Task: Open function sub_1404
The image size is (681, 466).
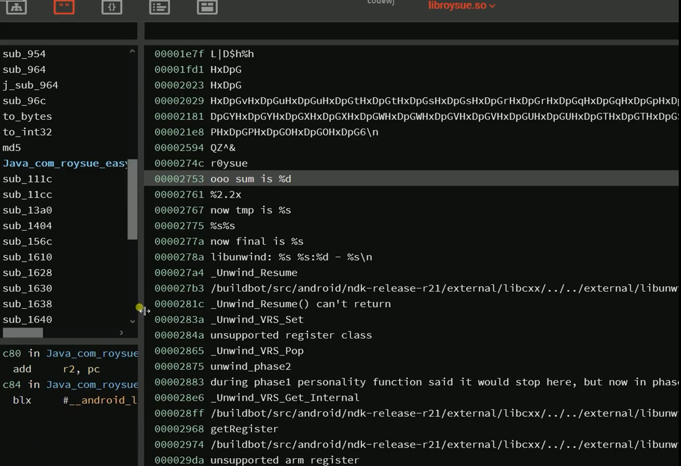Action: click(x=27, y=226)
